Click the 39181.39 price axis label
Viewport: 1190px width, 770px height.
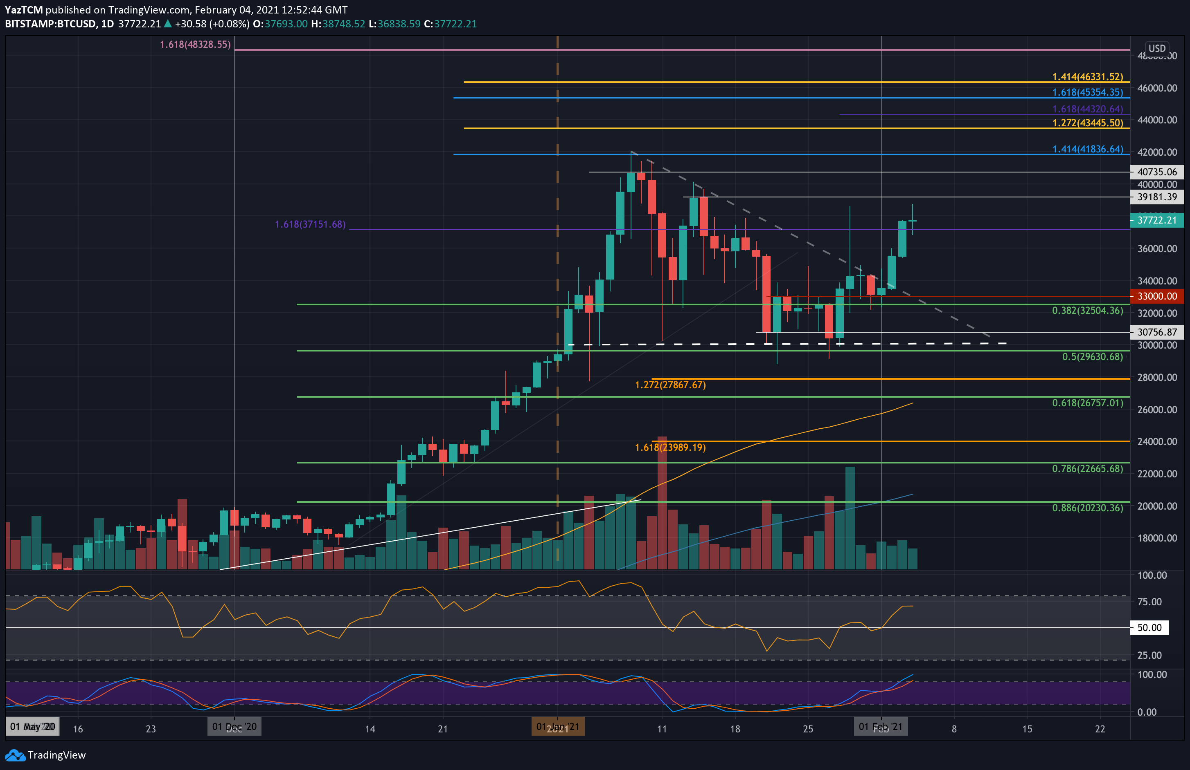[1156, 197]
